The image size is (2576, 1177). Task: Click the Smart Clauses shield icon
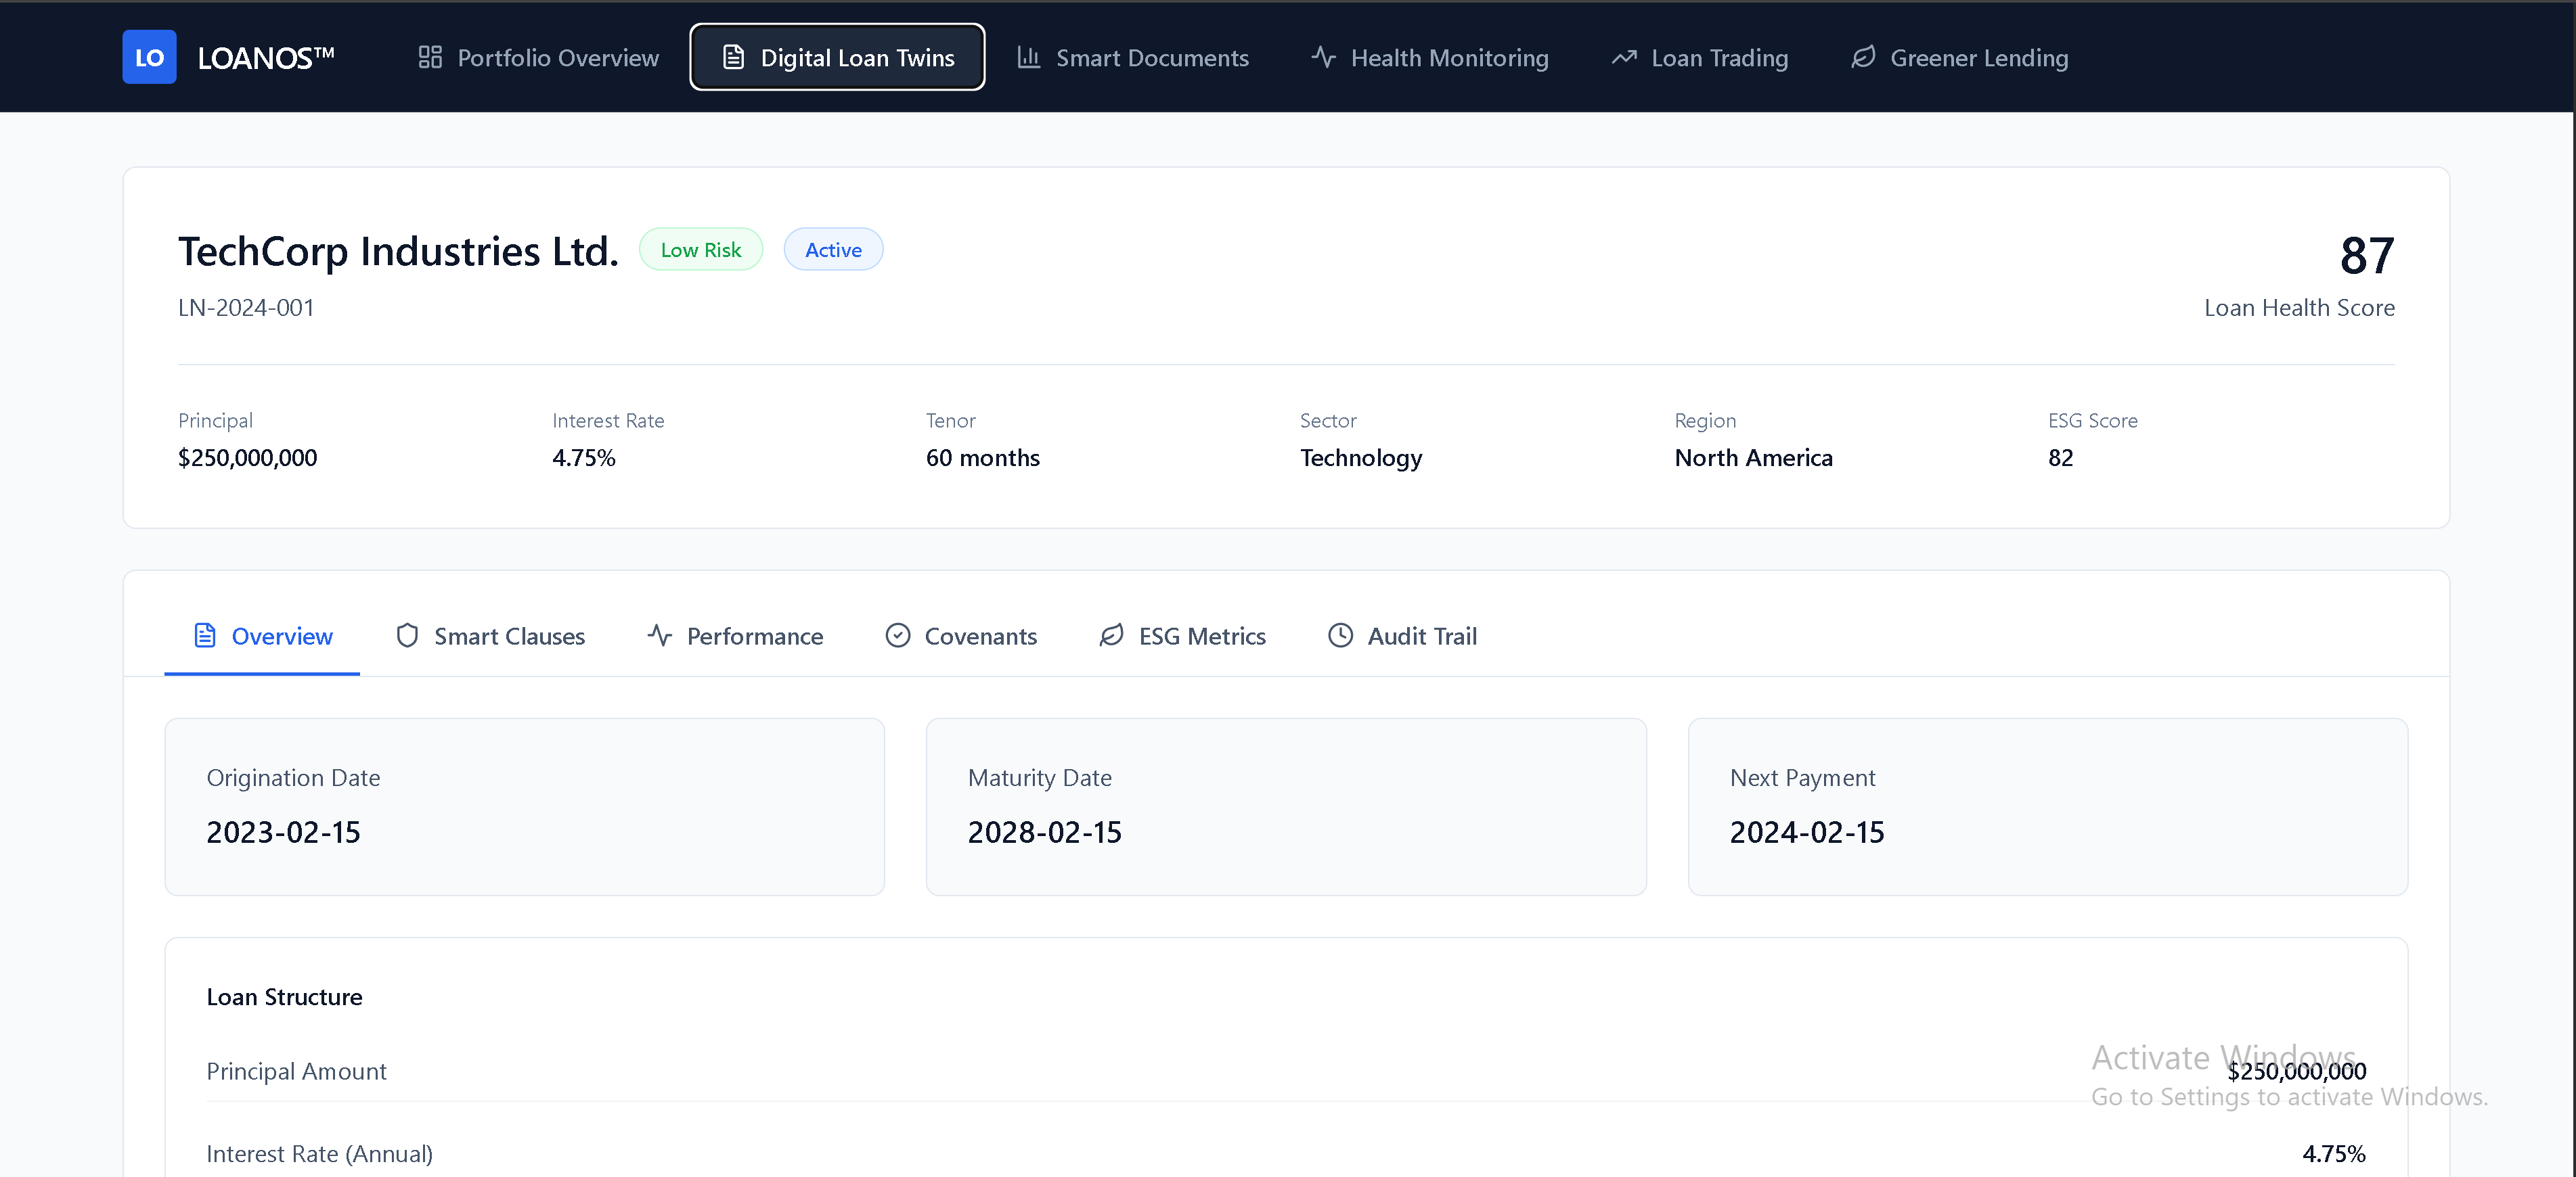coord(407,635)
